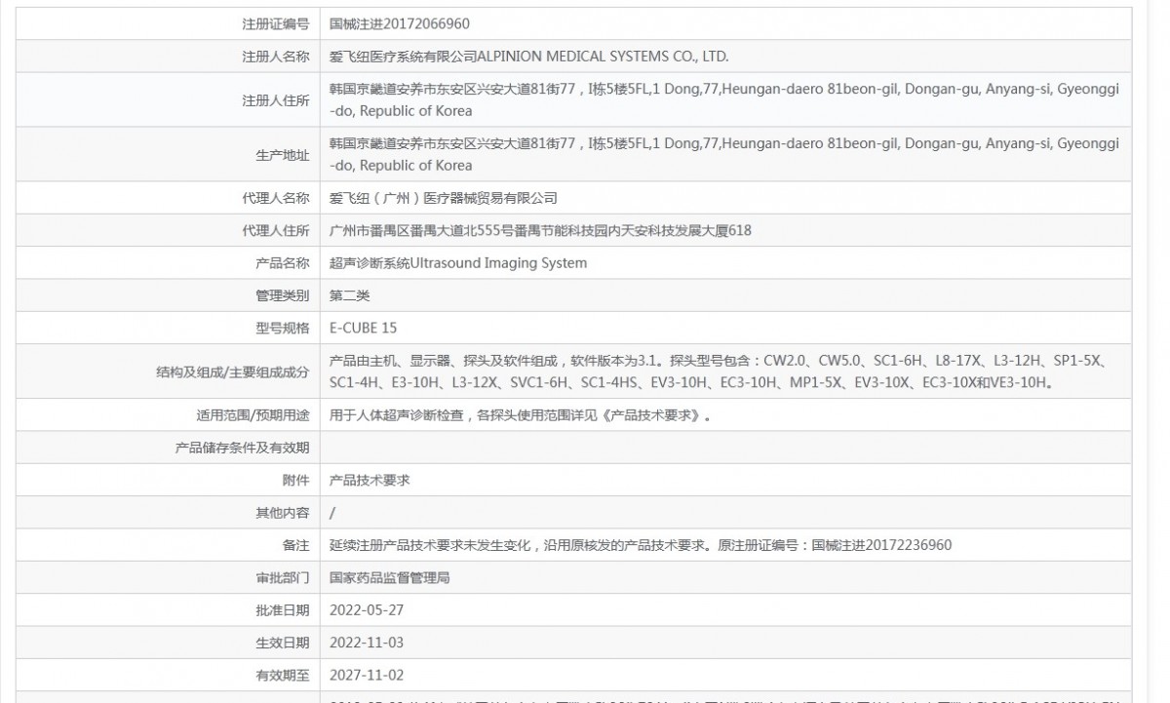This screenshot has height=703, width=1170.
Task: Click the 产品名称 label
Action: tap(283, 263)
